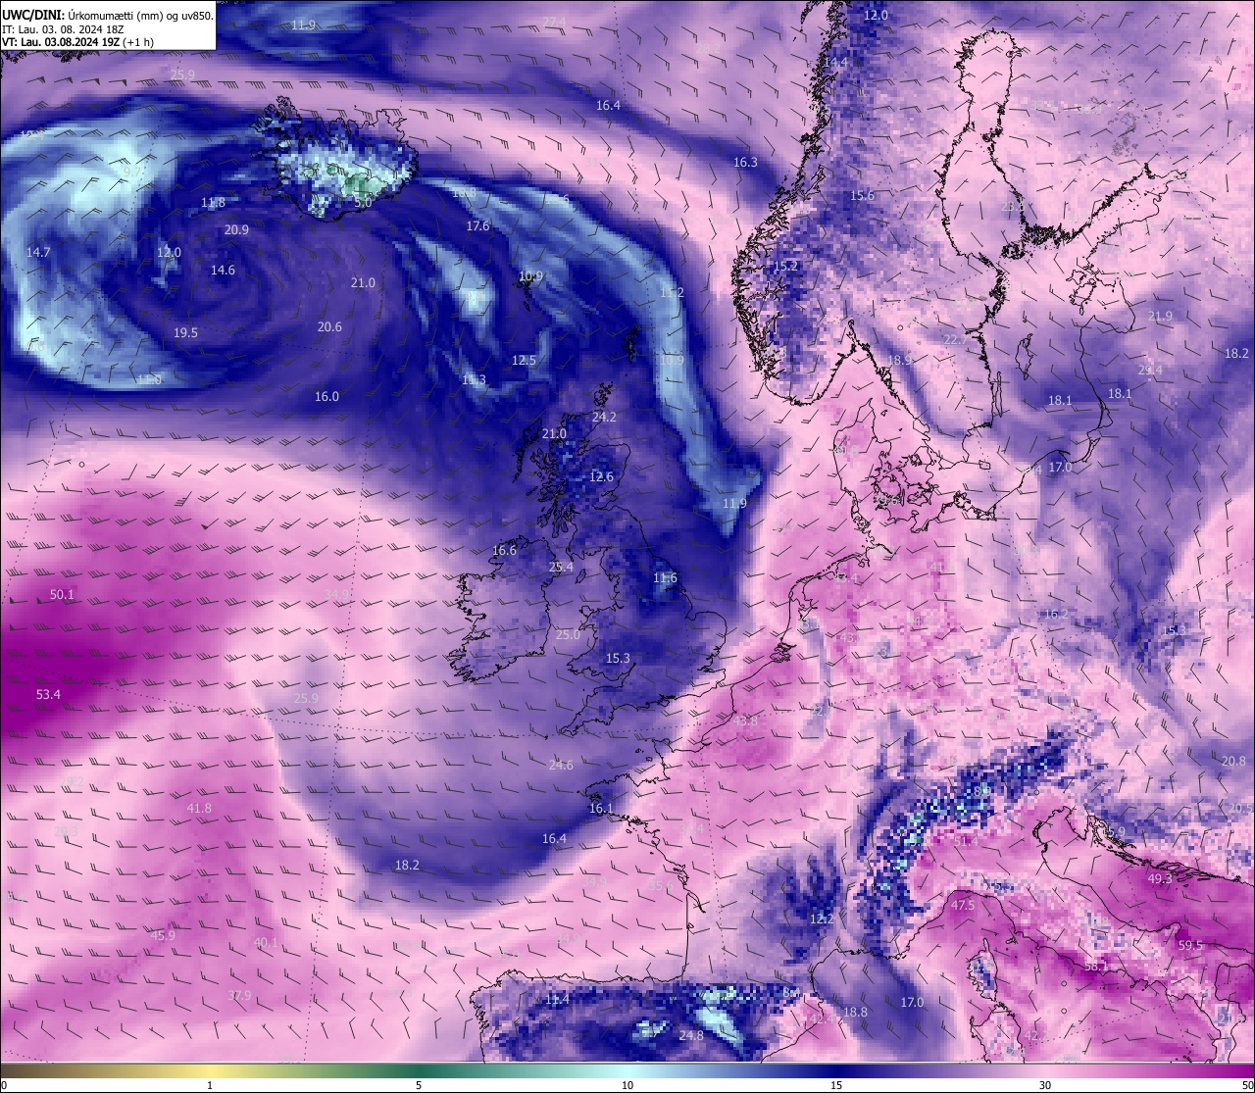
Task: Click the 49.3 value near the Adriatic
Action: (1160, 878)
